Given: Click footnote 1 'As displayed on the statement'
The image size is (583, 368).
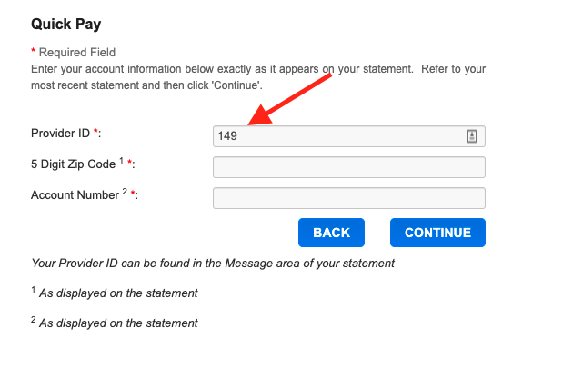Looking at the screenshot, I should pyautogui.click(x=118, y=293).
